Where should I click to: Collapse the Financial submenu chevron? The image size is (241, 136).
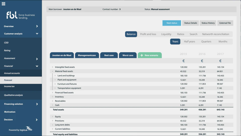(x=37, y=66)
